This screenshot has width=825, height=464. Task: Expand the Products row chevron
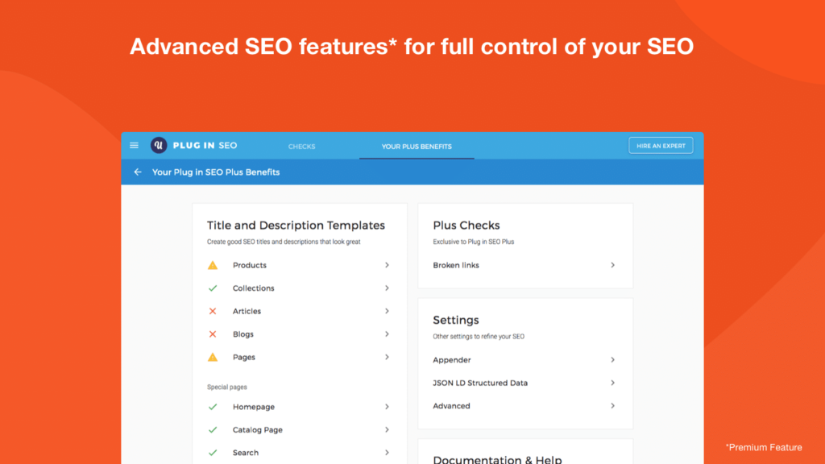pos(387,265)
